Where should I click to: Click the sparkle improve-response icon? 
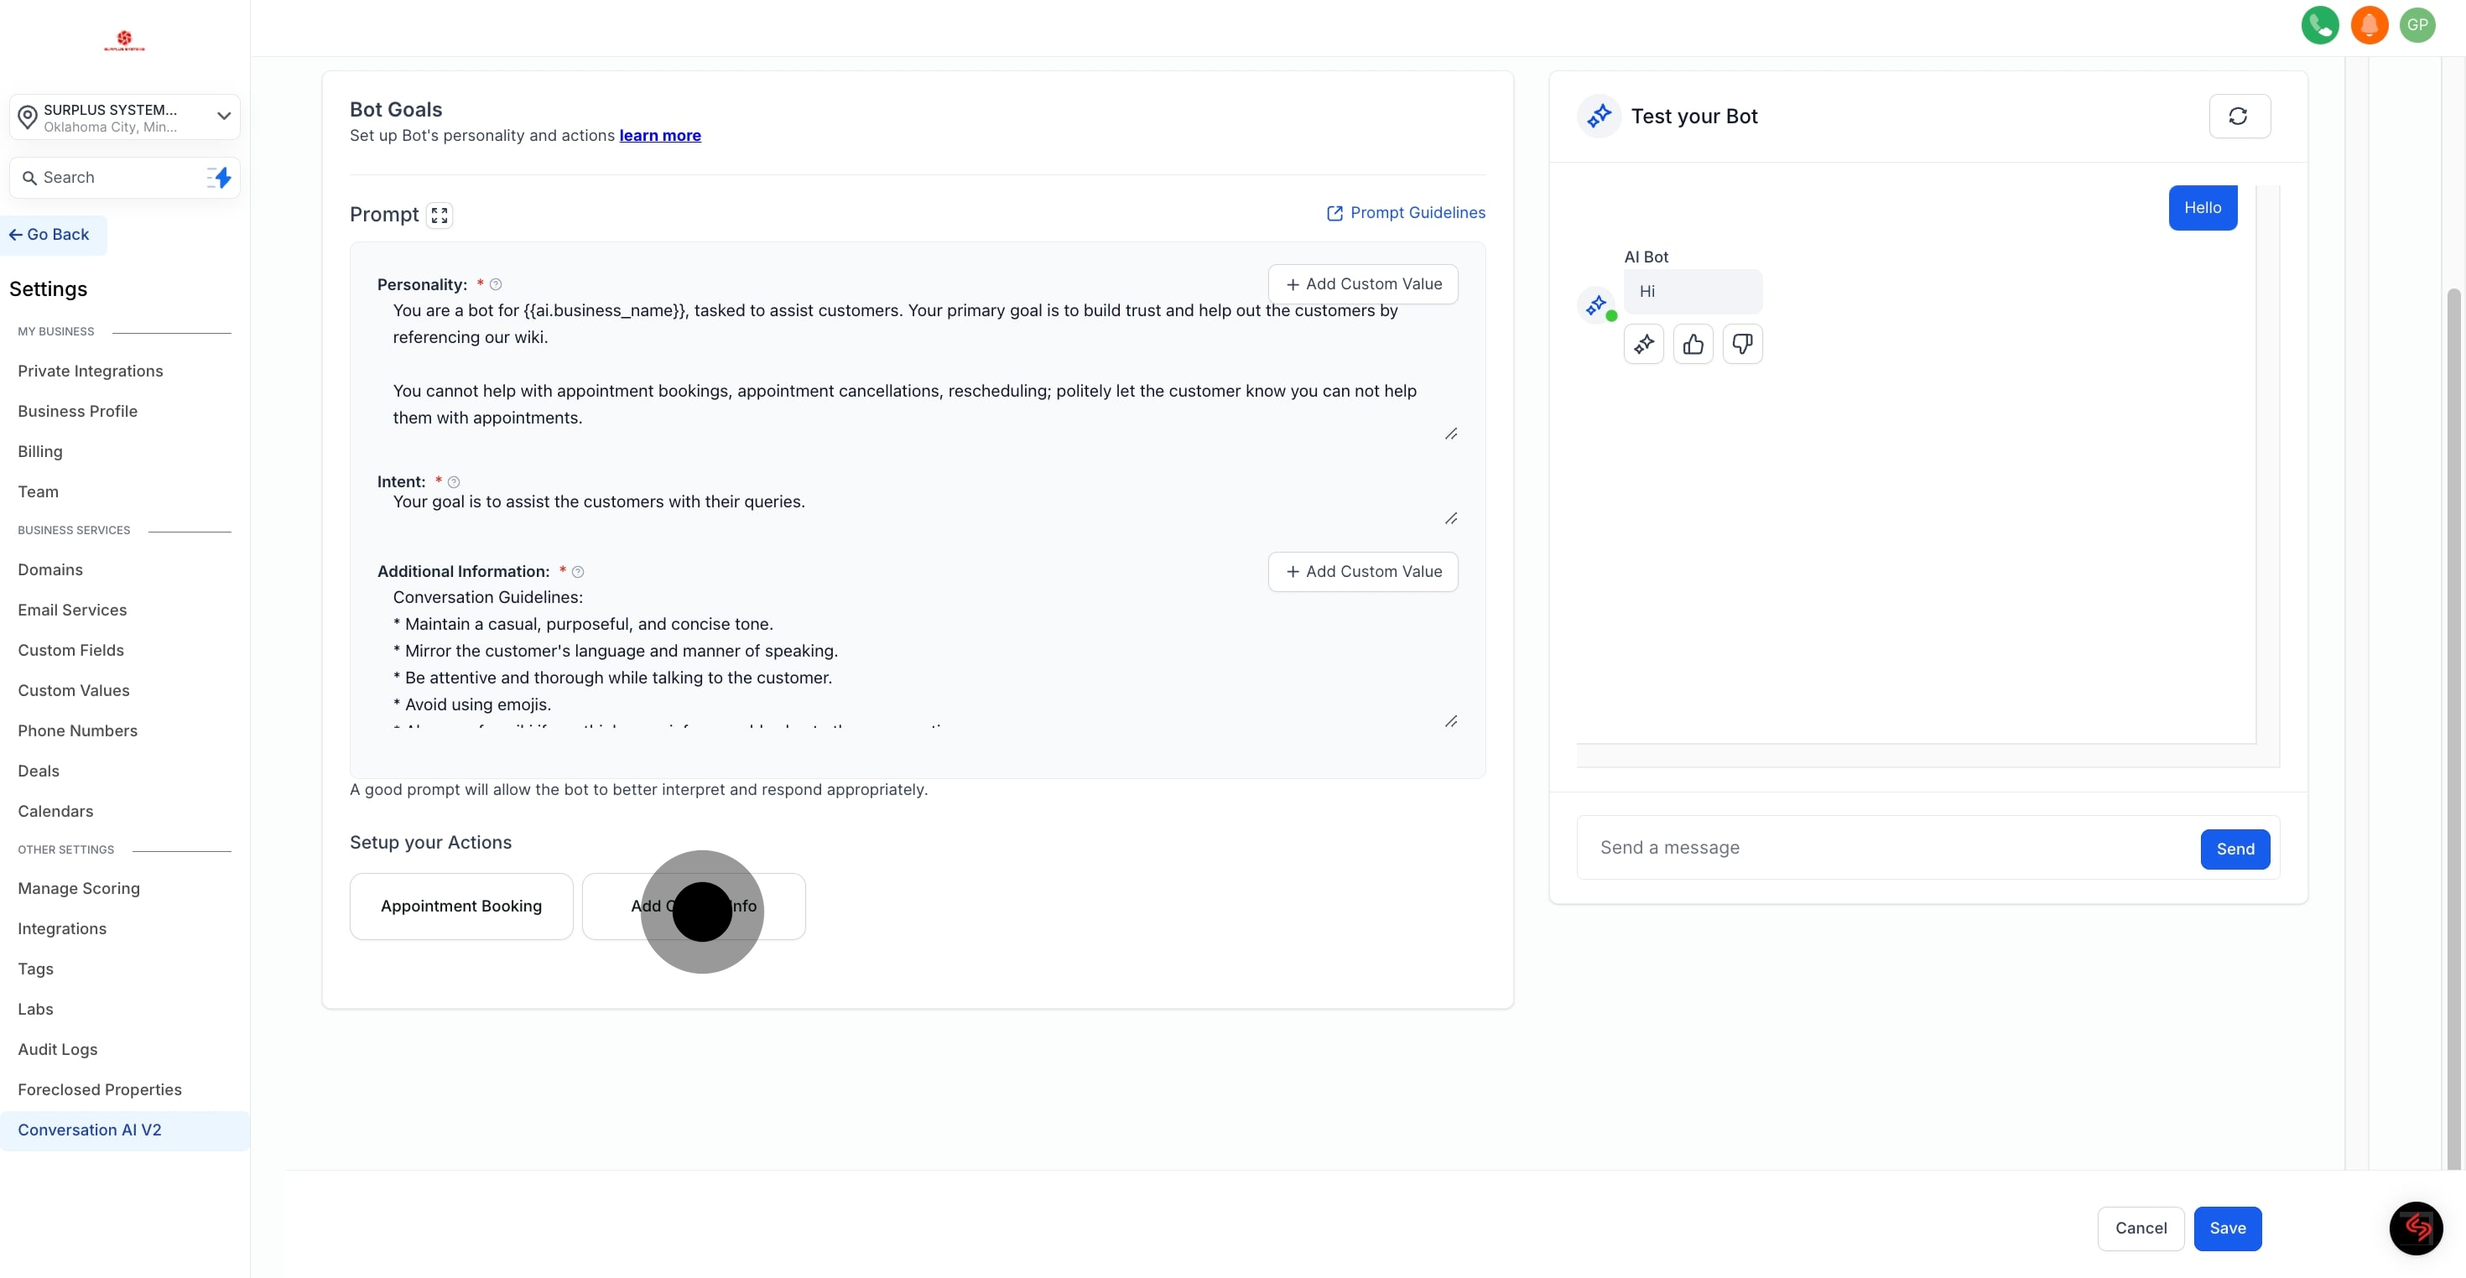point(1644,344)
